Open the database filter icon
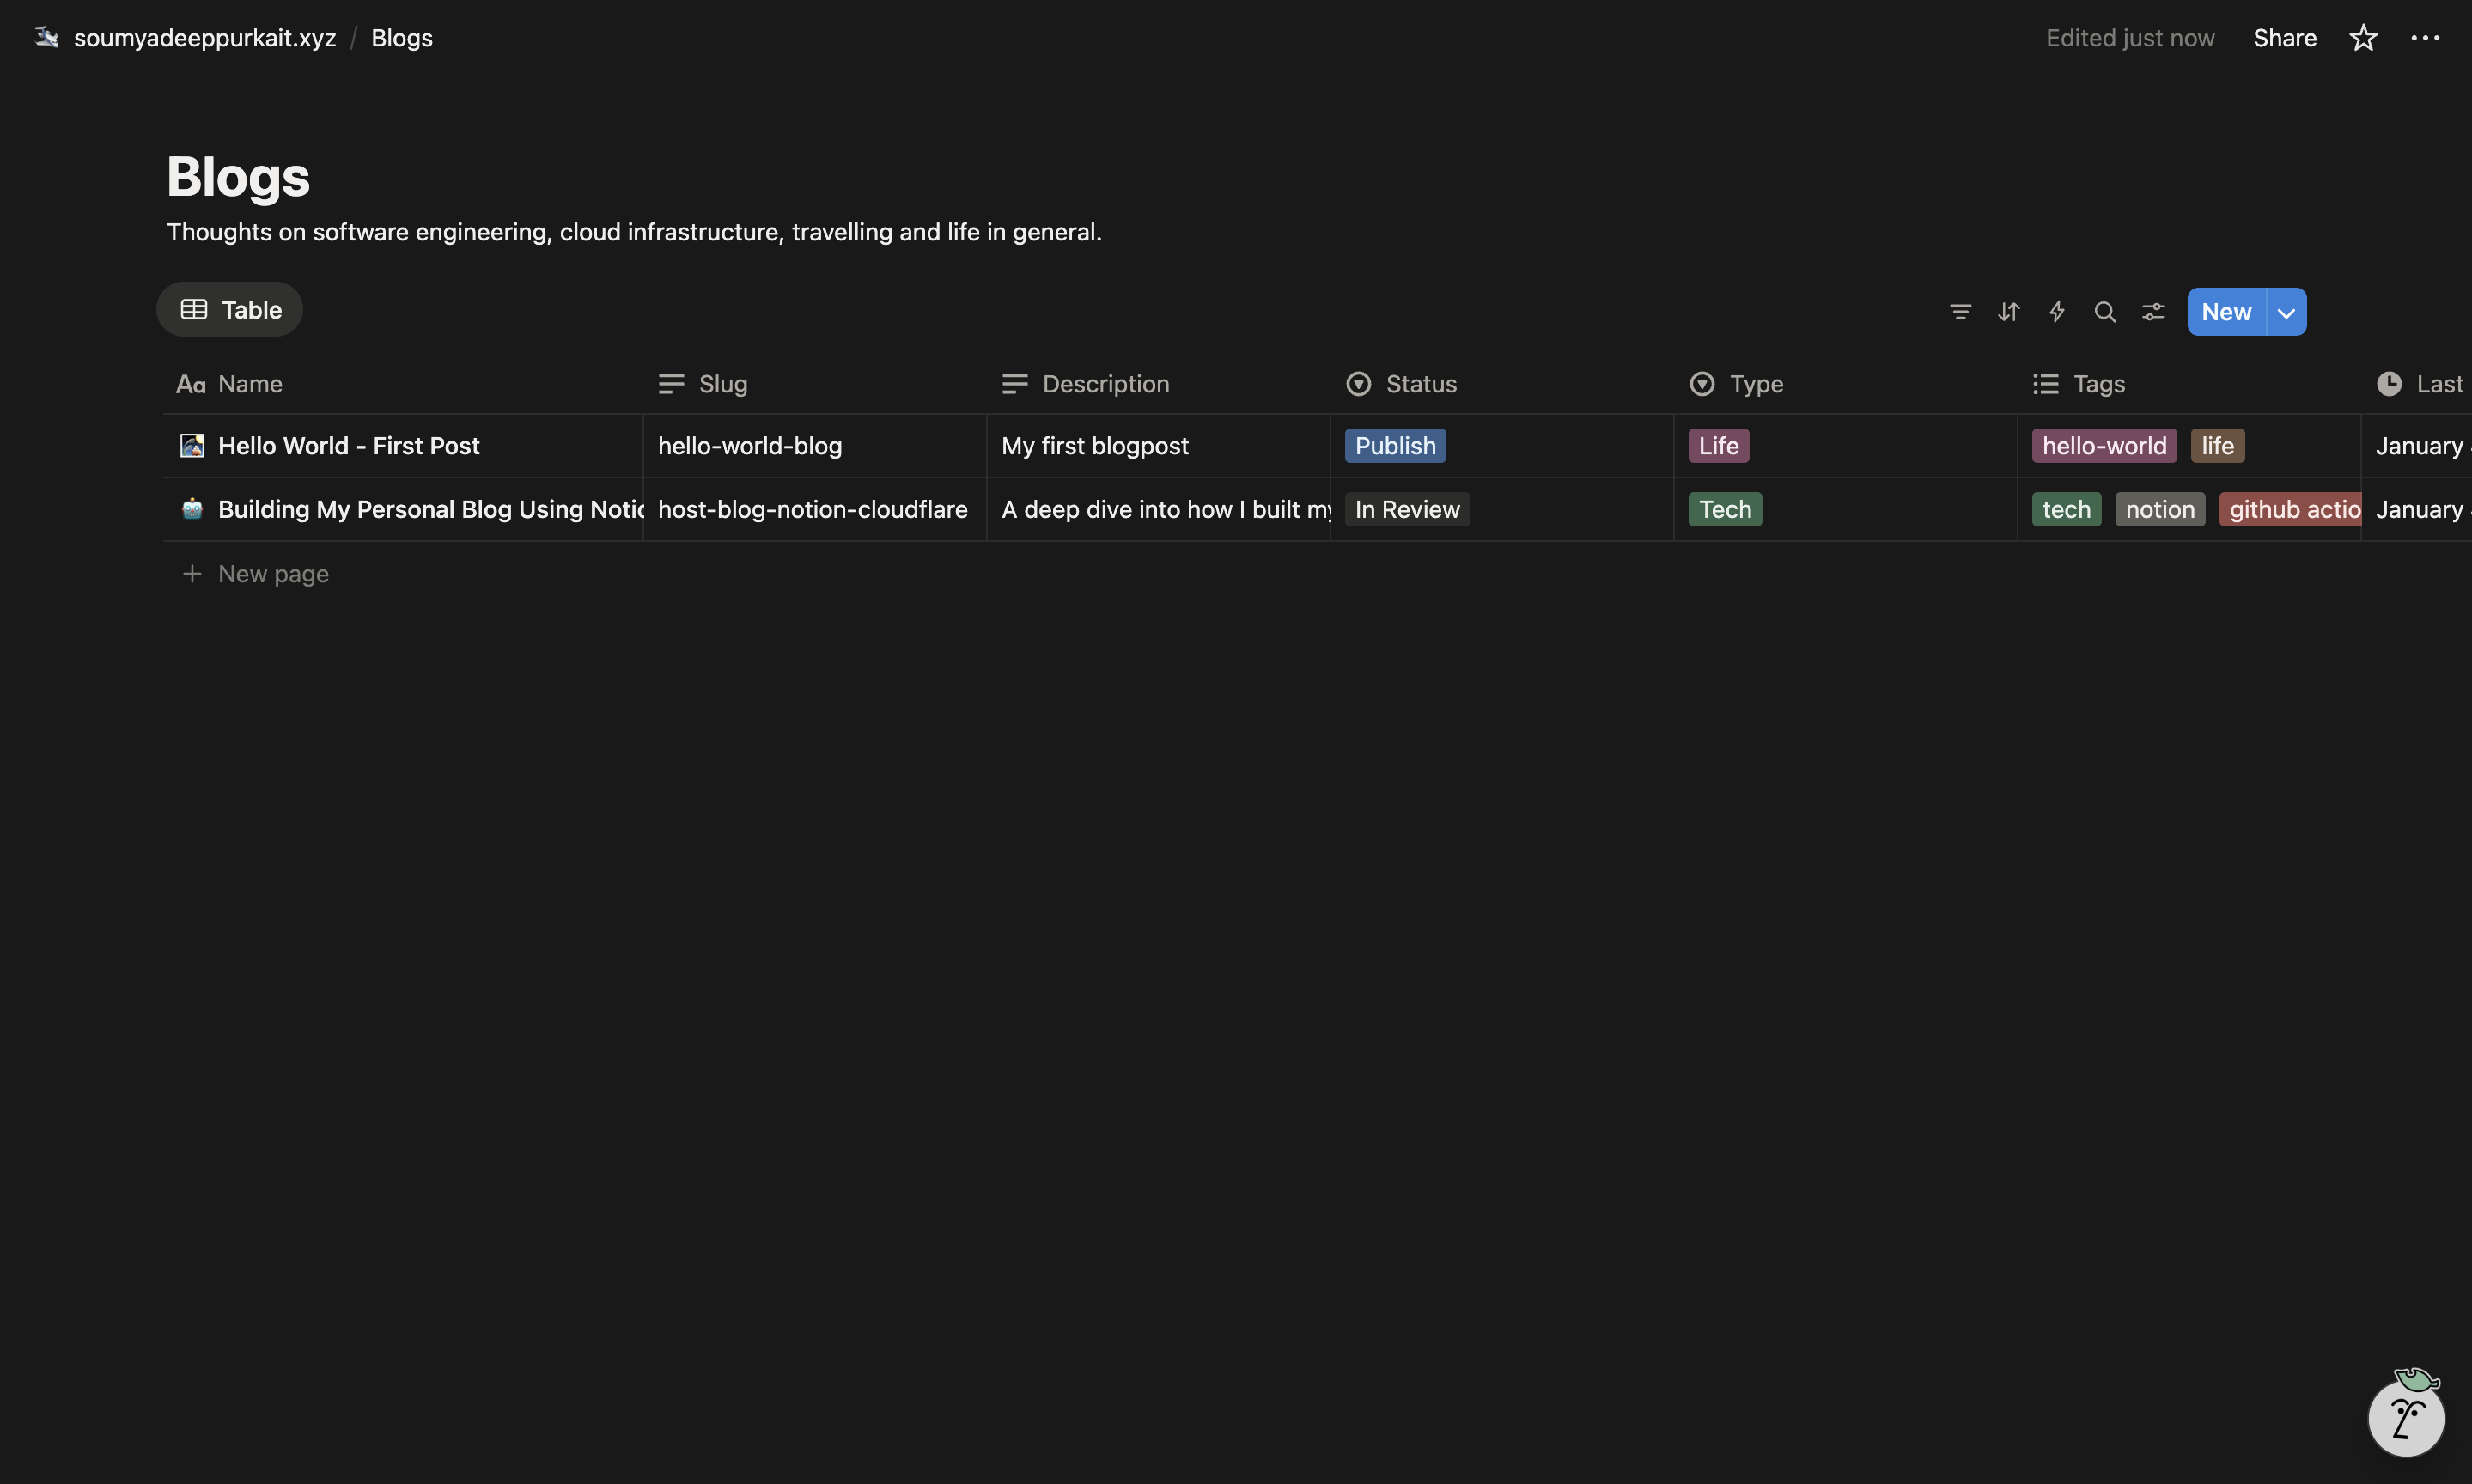The image size is (2472, 1484). pyautogui.click(x=1960, y=312)
